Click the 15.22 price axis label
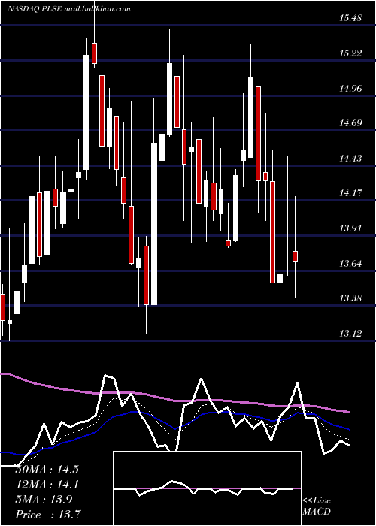The width and height of the screenshot is (376, 526). [x=350, y=53]
